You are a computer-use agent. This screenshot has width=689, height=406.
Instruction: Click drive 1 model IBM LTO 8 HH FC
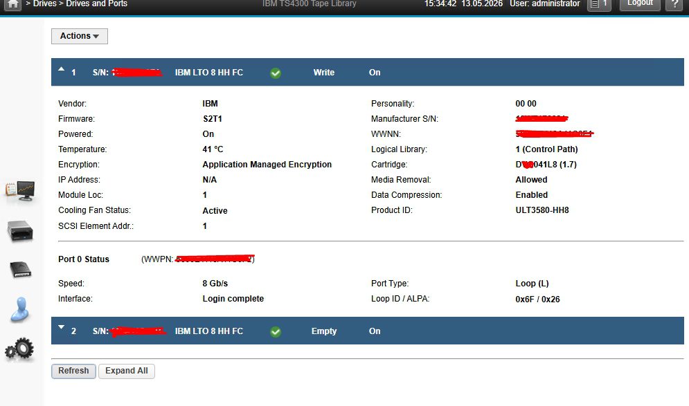click(209, 73)
